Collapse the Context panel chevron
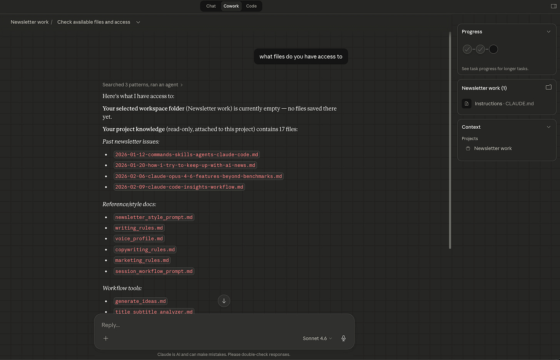Viewport: 560px width, 360px height. coord(548,127)
